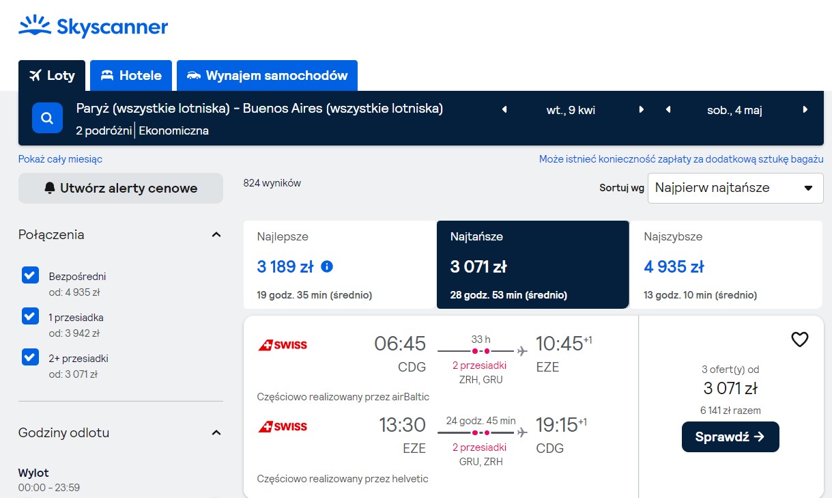Open search via magnifying glass icon
The width and height of the screenshot is (832, 498).
[47, 118]
